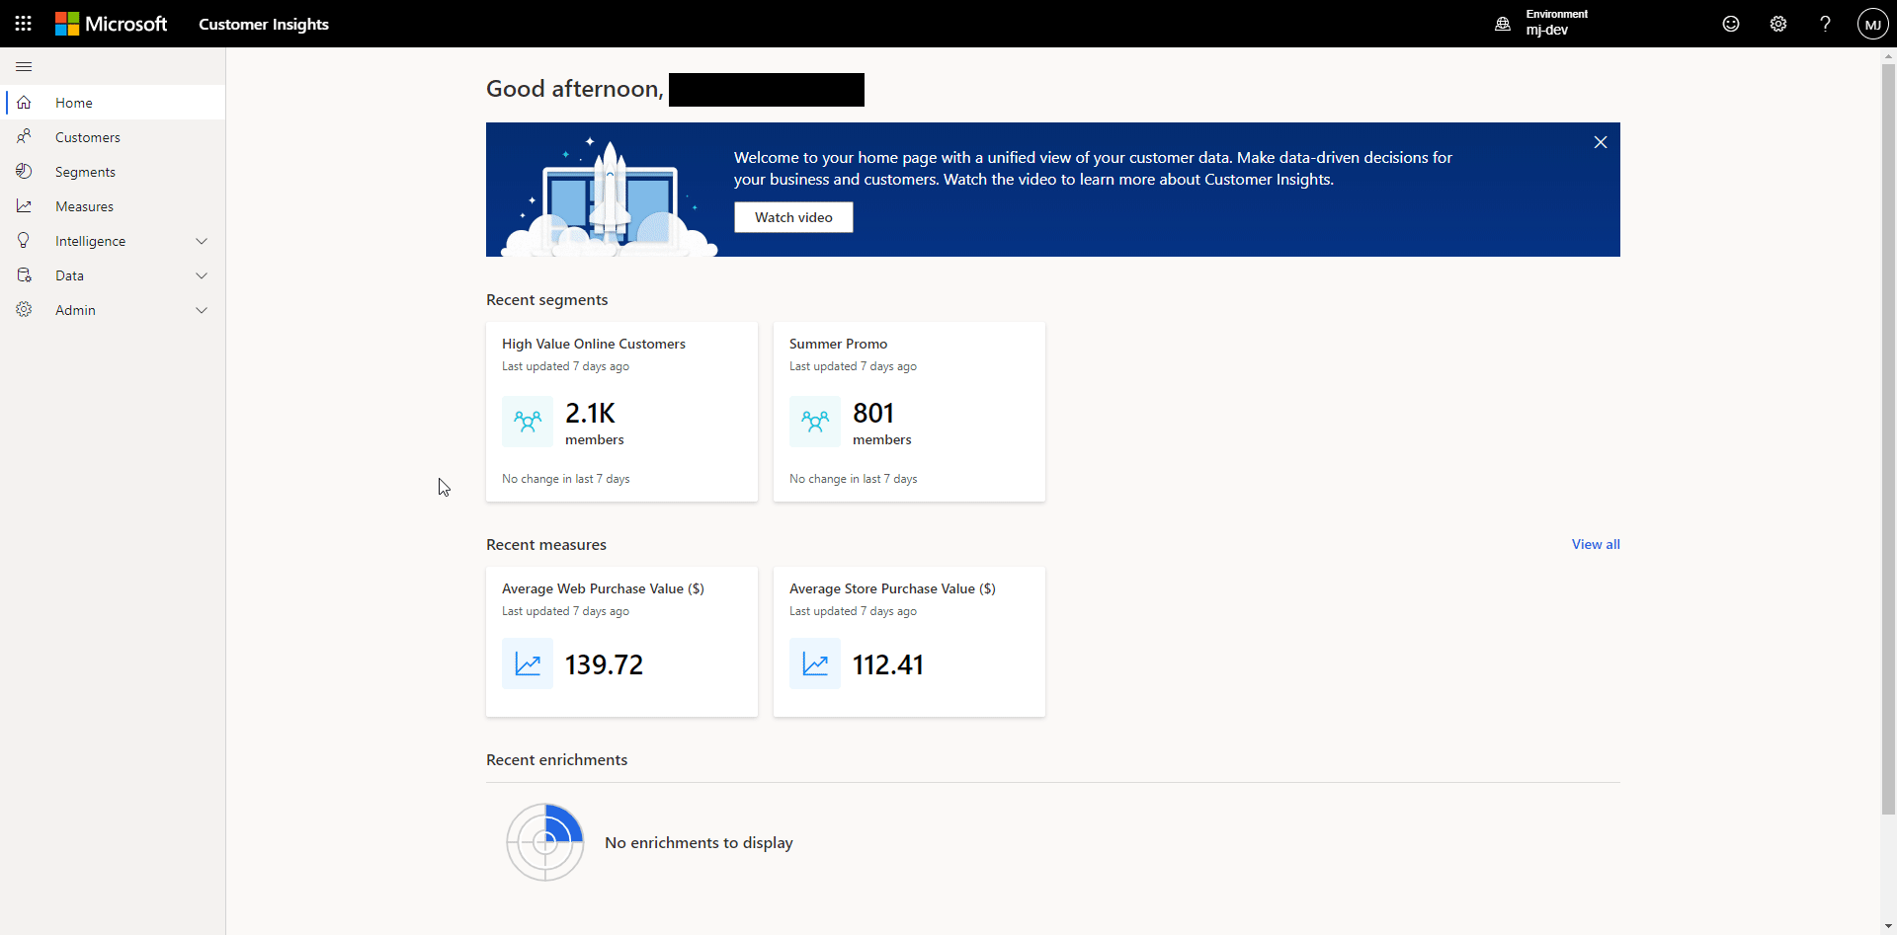Expand the Intelligence menu chevron

(202, 241)
